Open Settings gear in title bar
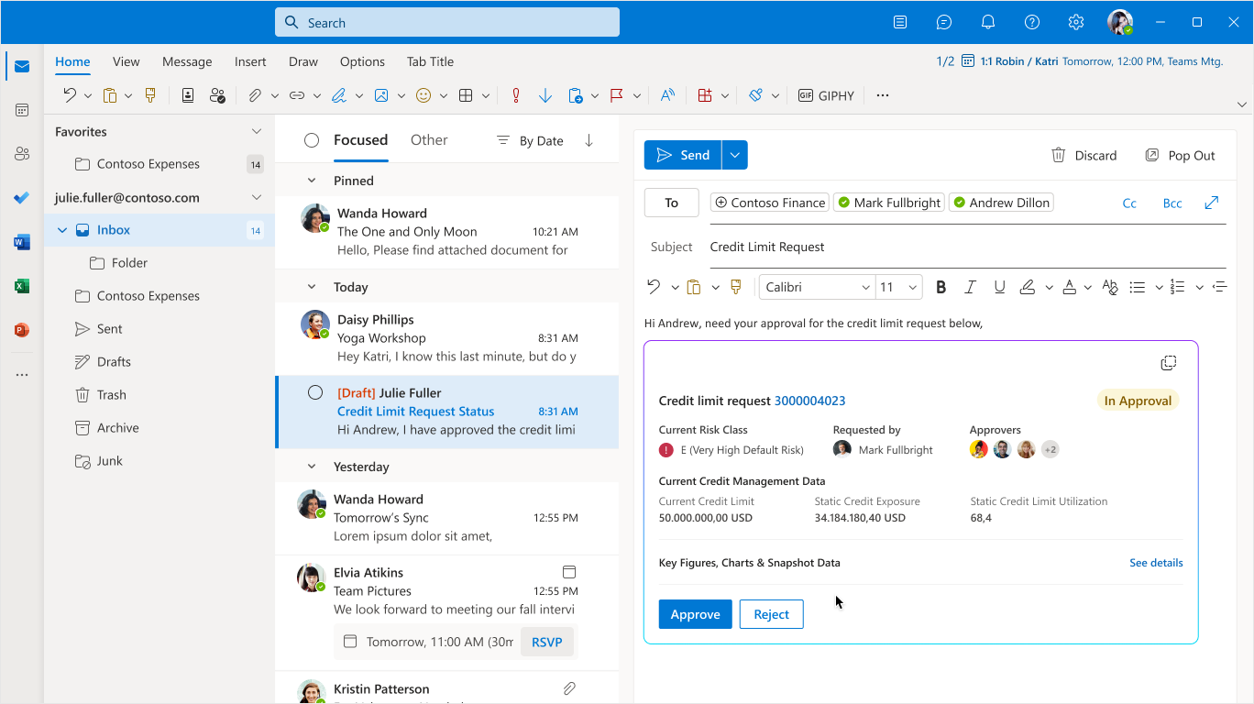1254x704 pixels. [x=1076, y=23]
